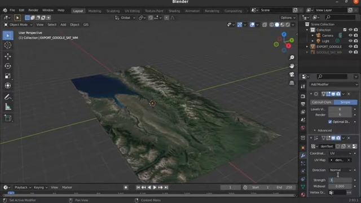
Task: Click the Blender logo menu icon
Action: (x=5, y=10)
